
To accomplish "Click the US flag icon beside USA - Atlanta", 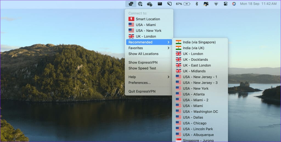I will [x=178, y=94].
